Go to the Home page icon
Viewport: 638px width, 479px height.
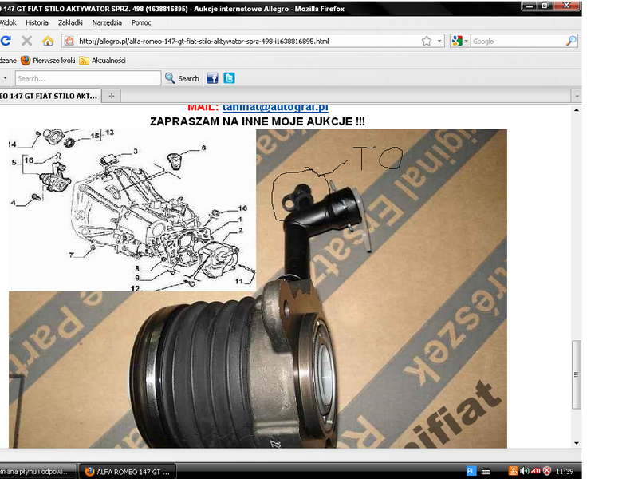pyautogui.click(x=48, y=41)
